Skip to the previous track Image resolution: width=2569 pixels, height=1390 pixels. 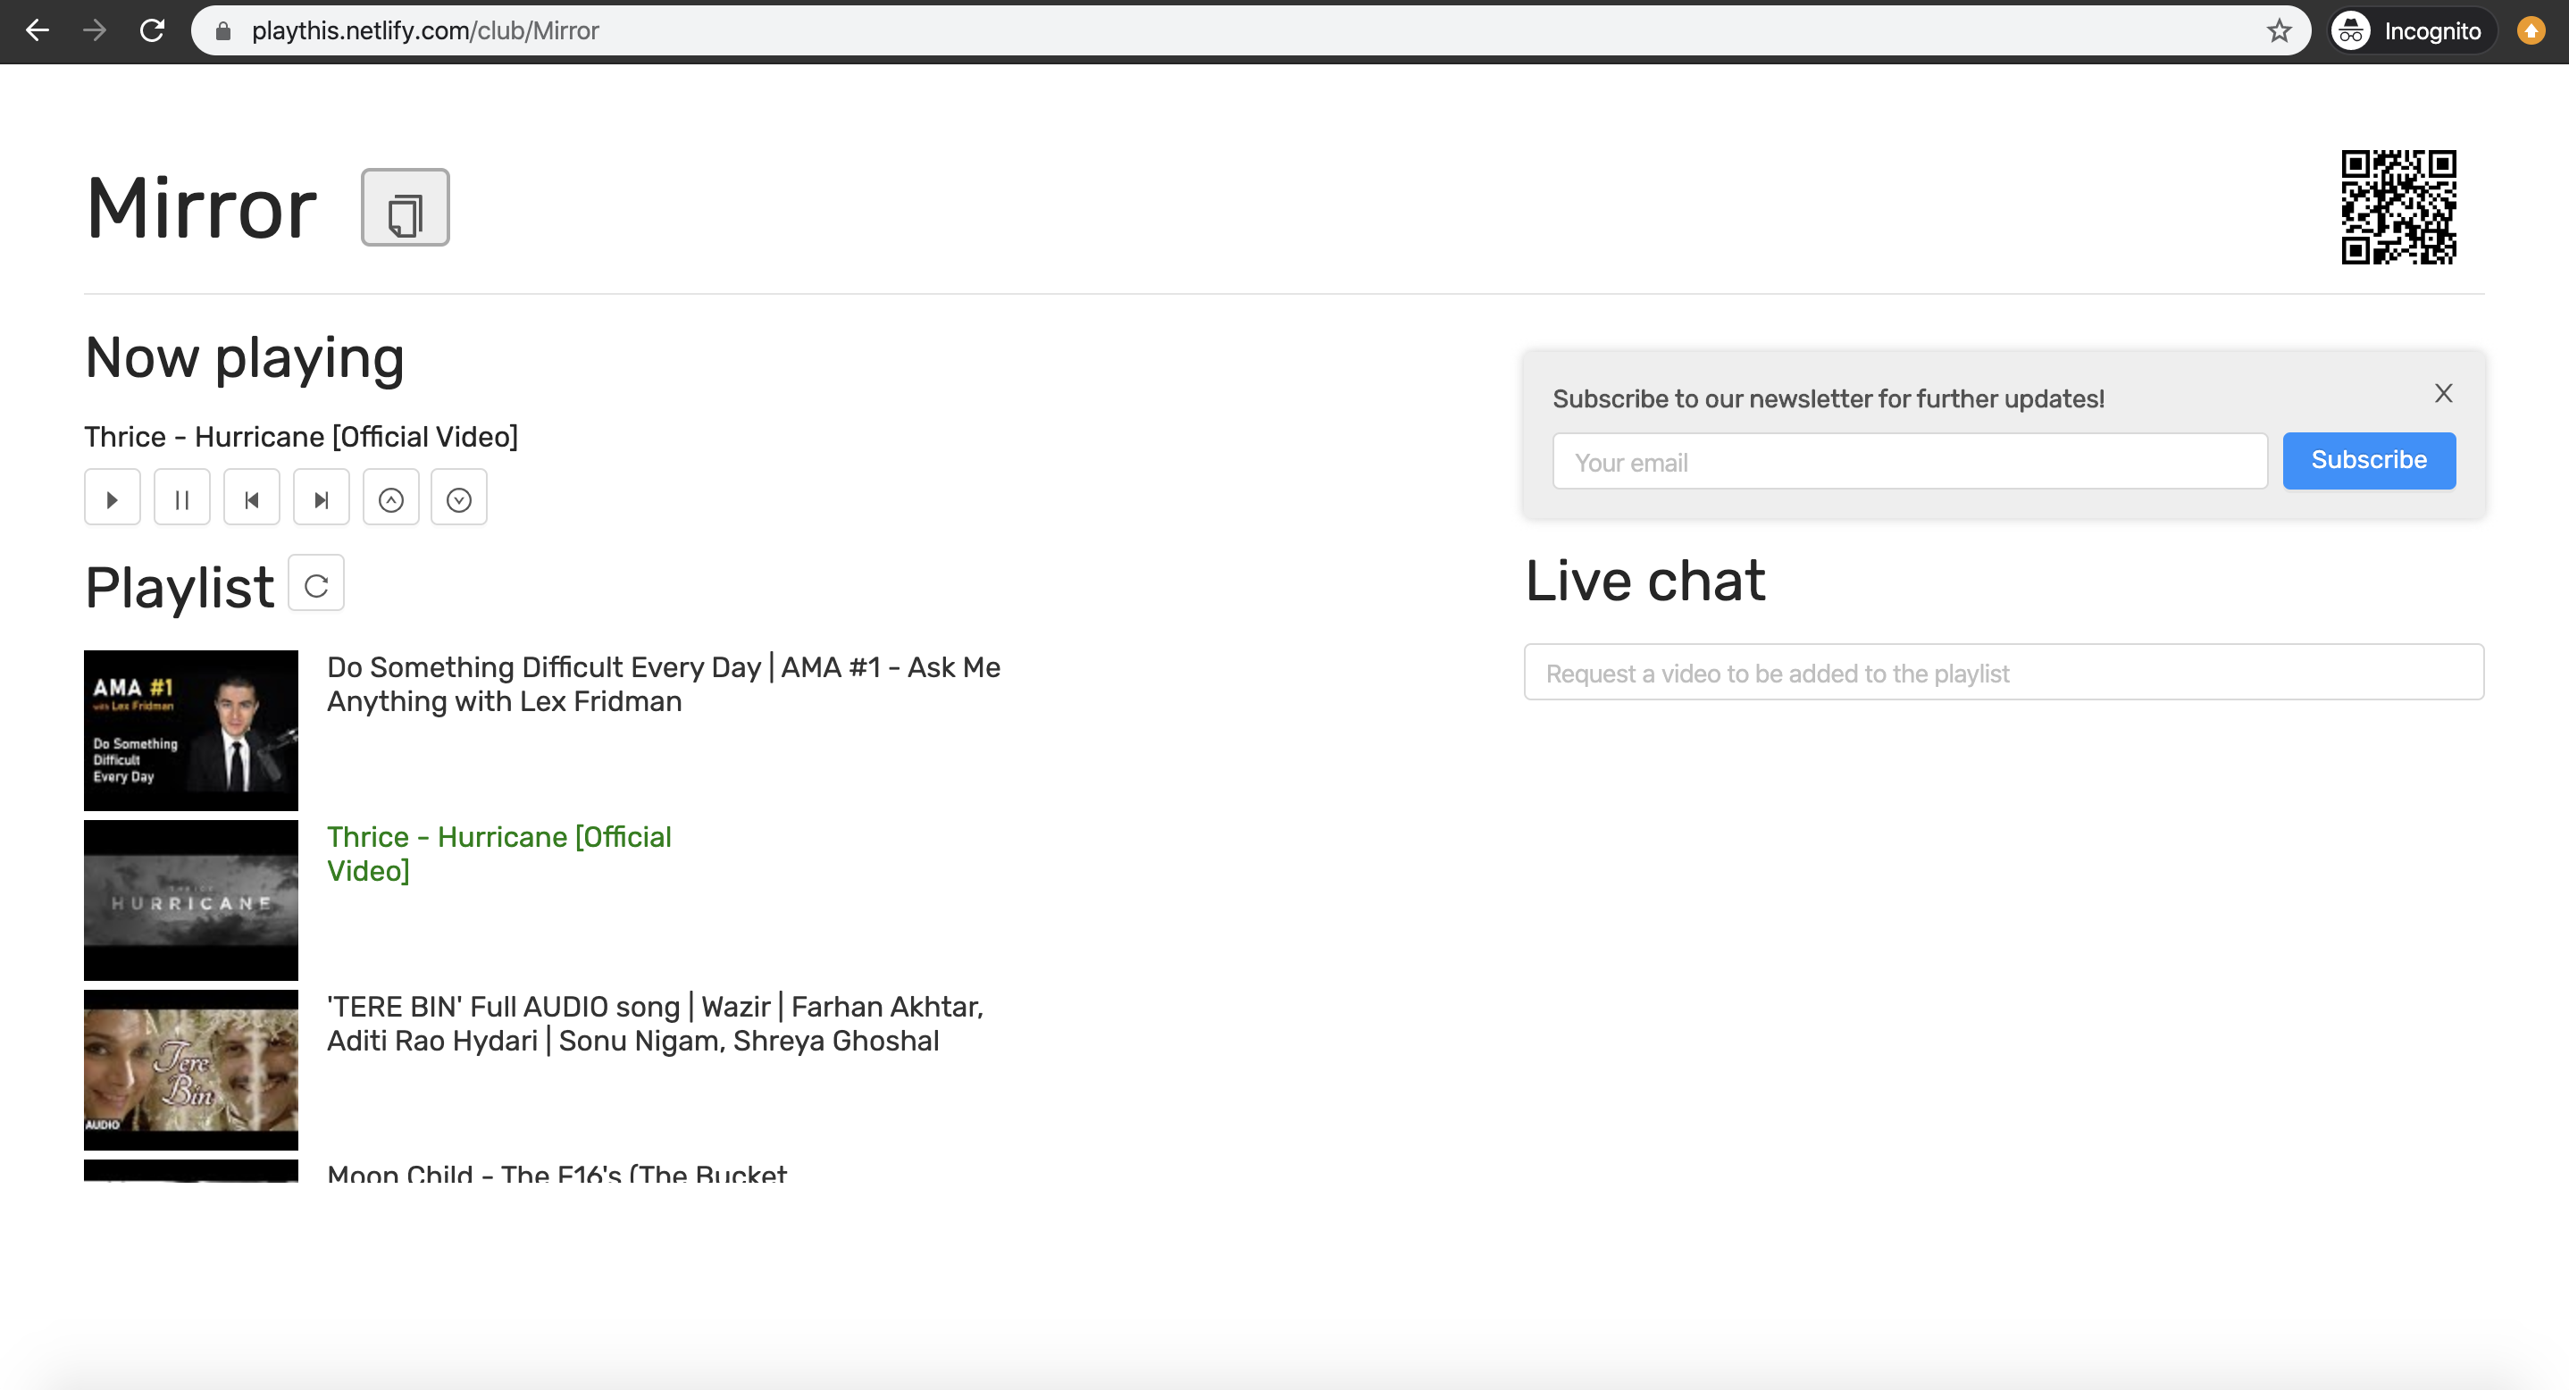coord(251,498)
